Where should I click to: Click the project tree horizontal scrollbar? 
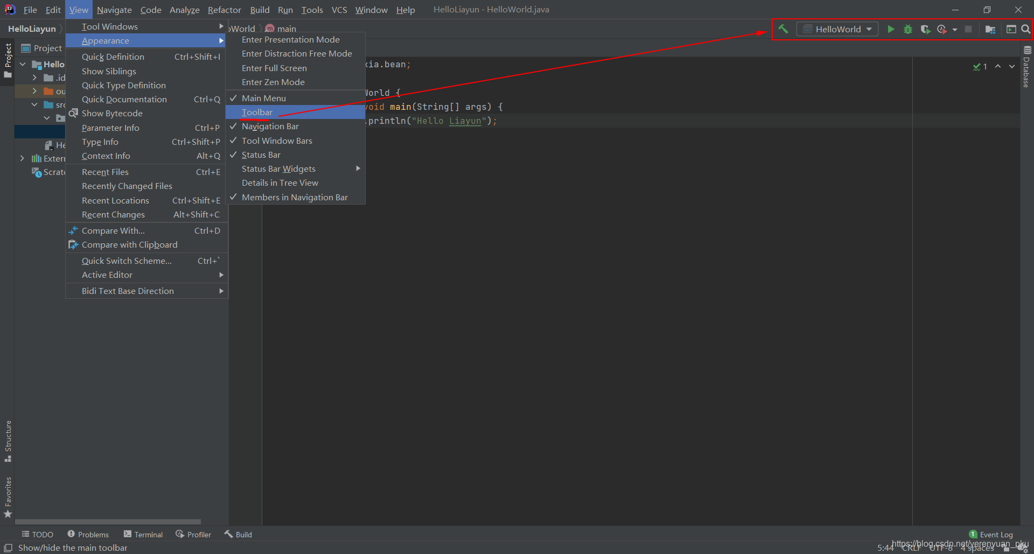(x=108, y=522)
